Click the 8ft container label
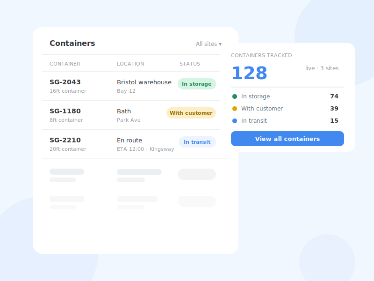The image size is (374, 281). [66, 120]
